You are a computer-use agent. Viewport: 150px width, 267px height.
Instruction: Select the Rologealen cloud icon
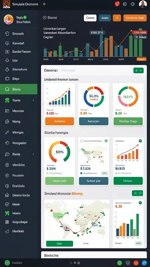[7, 143]
